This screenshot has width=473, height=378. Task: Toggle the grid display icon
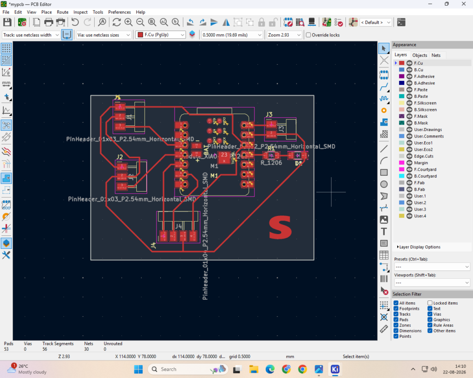6,48
